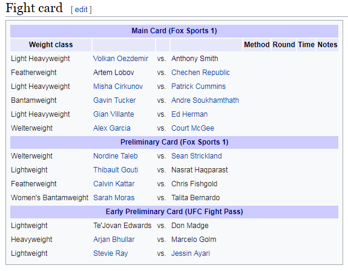Image resolution: width=348 pixels, height=271 pixels.
Task: Open Calvin Kattar's article
Action: pos(114,184)
